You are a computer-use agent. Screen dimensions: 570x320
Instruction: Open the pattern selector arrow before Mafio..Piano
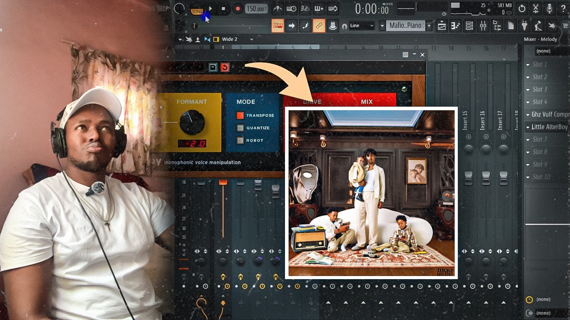point(382,26)
